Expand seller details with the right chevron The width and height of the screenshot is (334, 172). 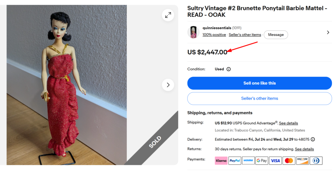tap(328, 32)
